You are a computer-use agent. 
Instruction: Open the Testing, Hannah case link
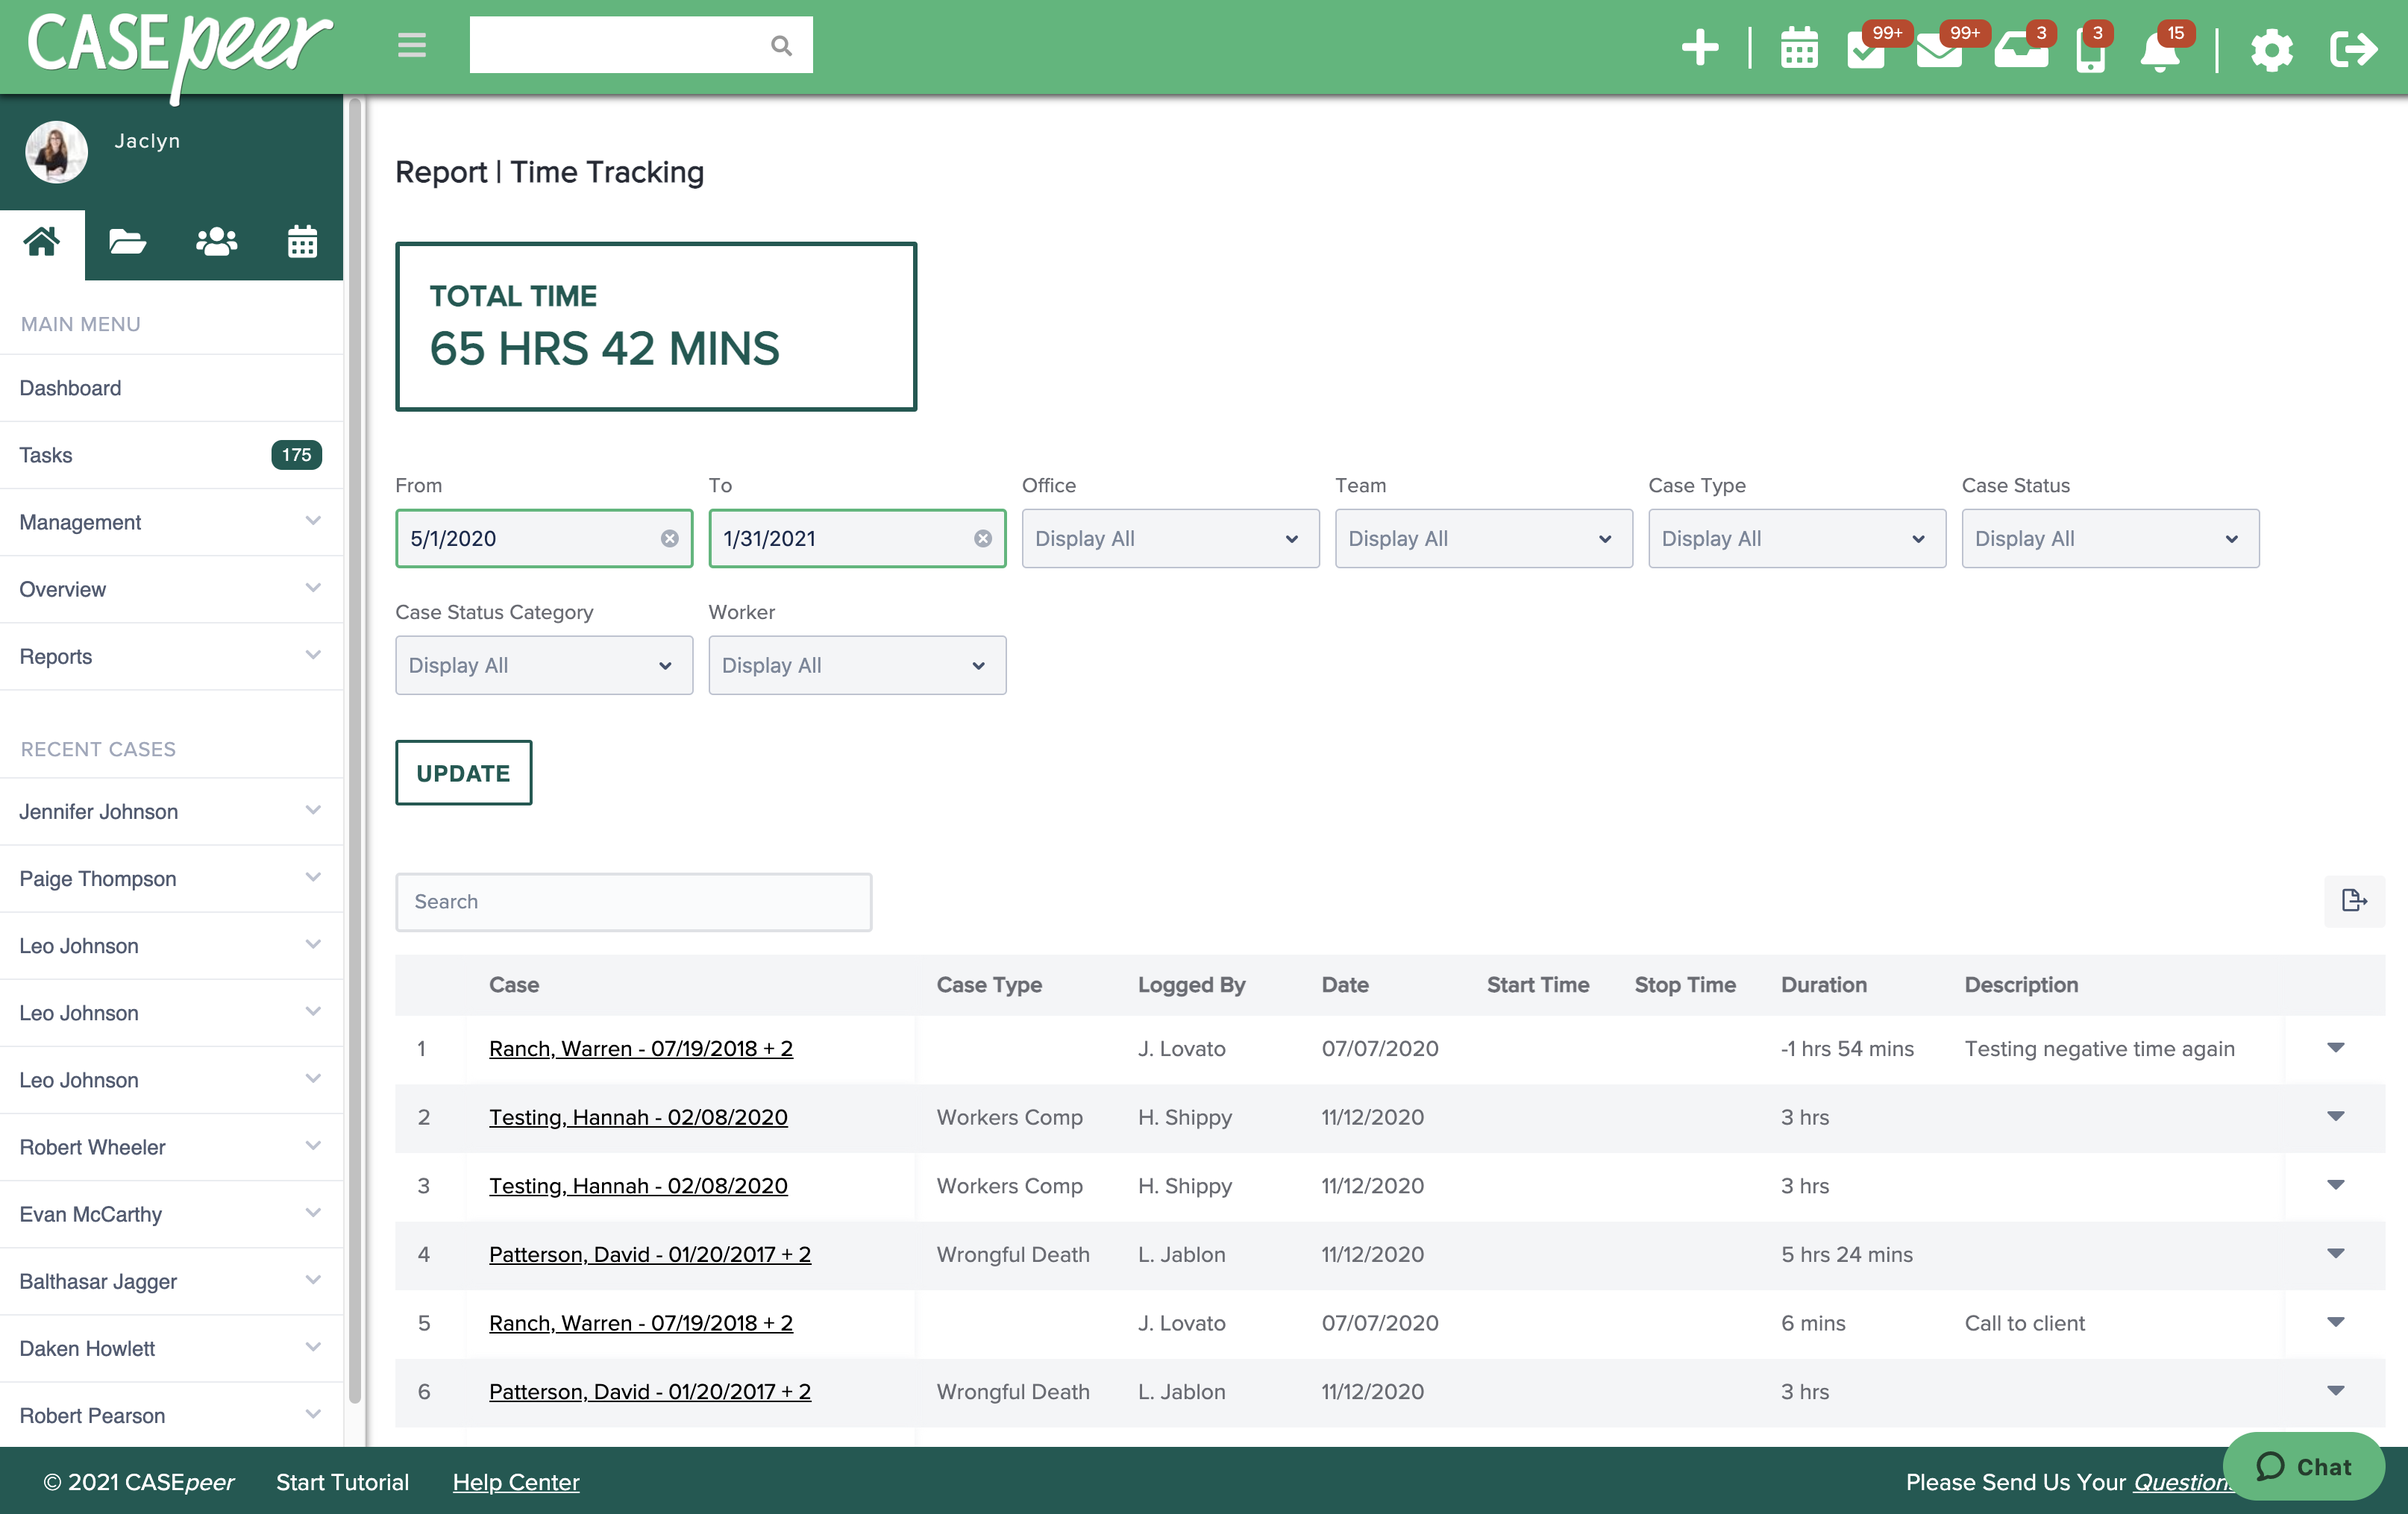tap(638, 1117)
